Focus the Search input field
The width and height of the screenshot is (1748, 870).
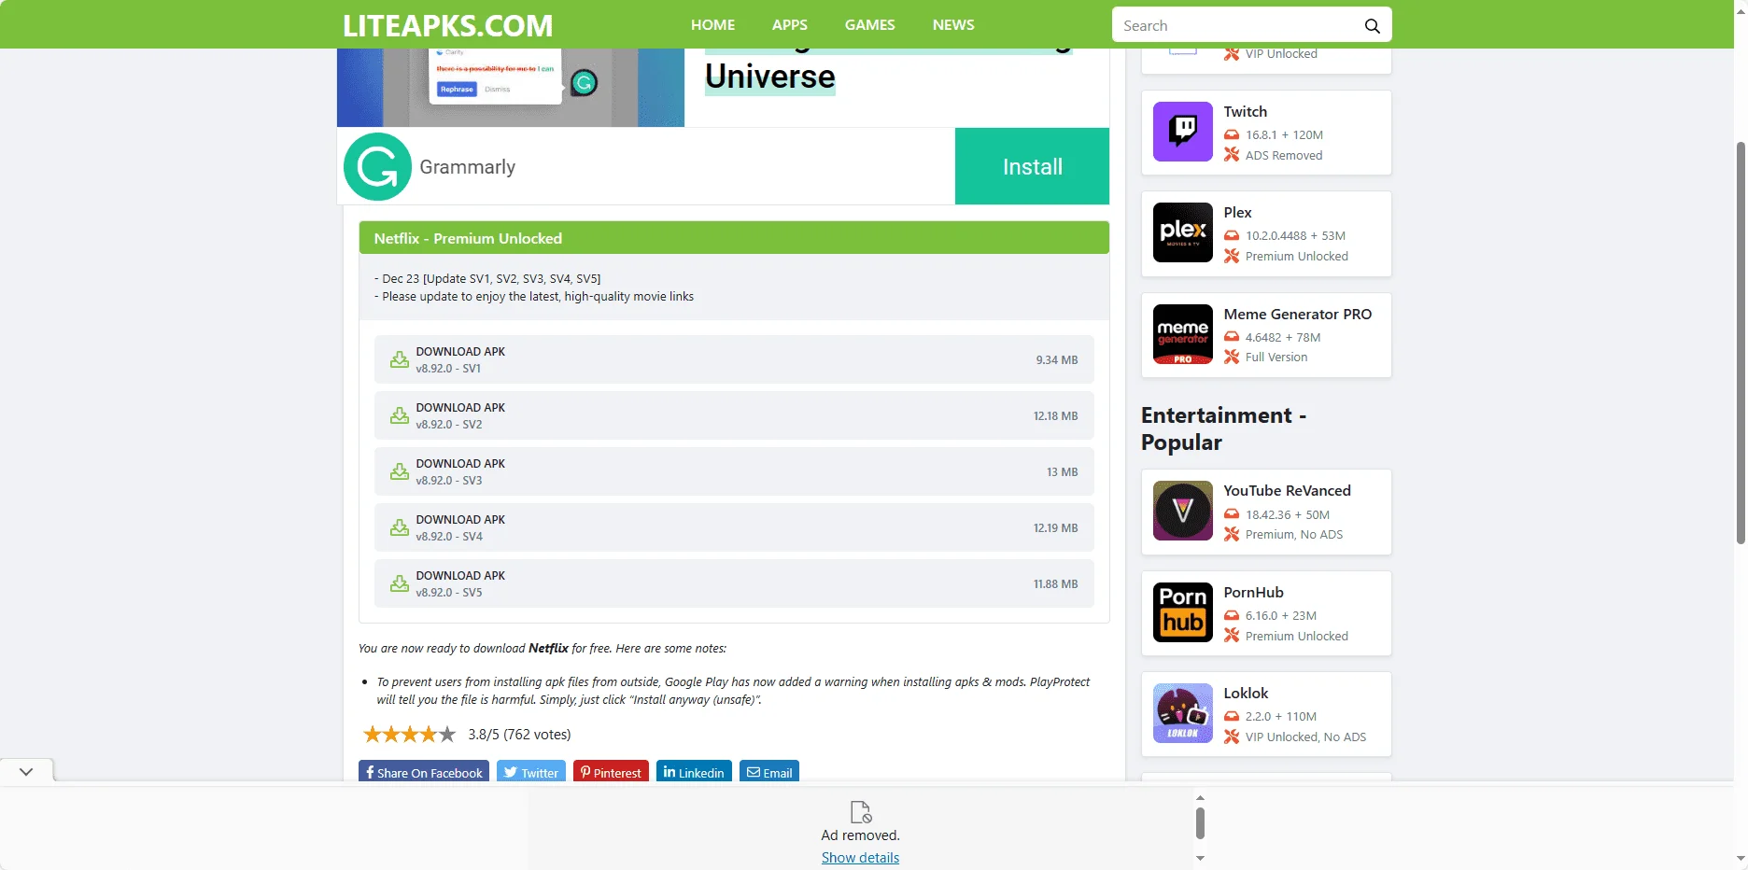point(1237,25)
